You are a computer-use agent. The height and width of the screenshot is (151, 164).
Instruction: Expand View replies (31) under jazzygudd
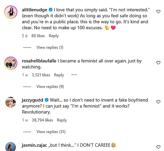click(51, 132)
